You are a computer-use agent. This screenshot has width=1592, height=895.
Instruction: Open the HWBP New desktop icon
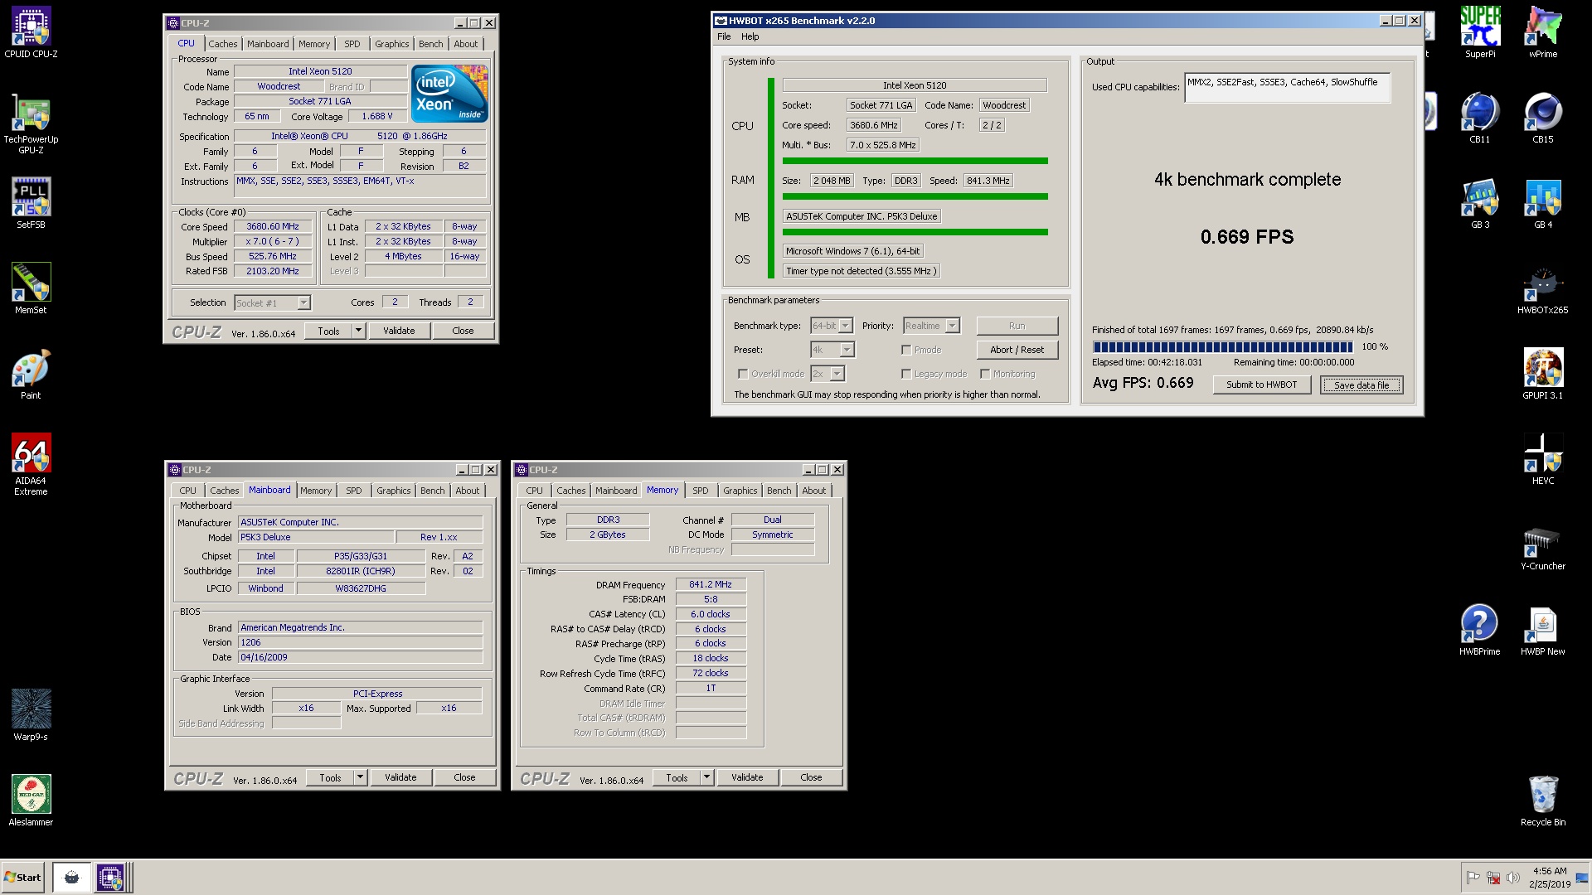1543,630
